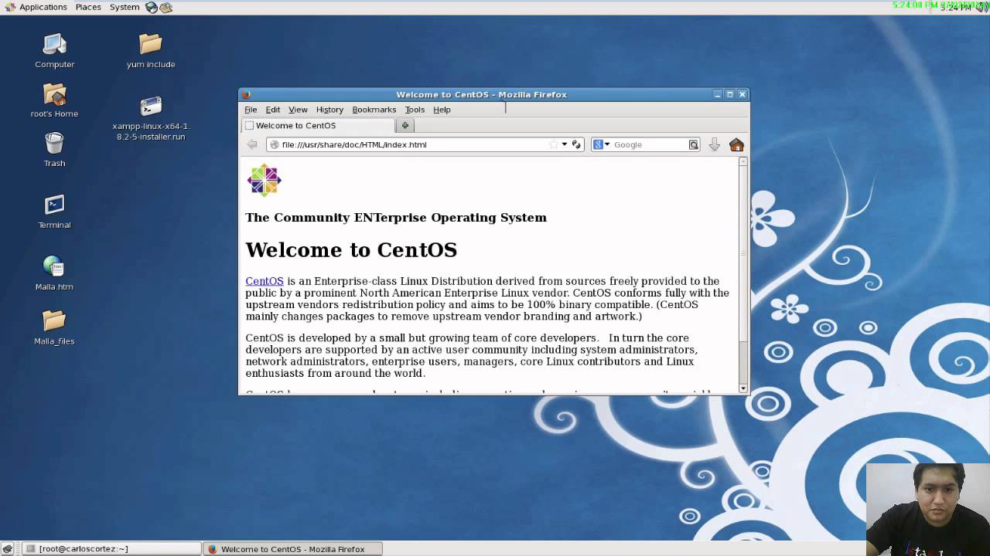The image size is (990, 556).
Task: Click the scrollbar down arrow
Action: [x=743, y=388]
